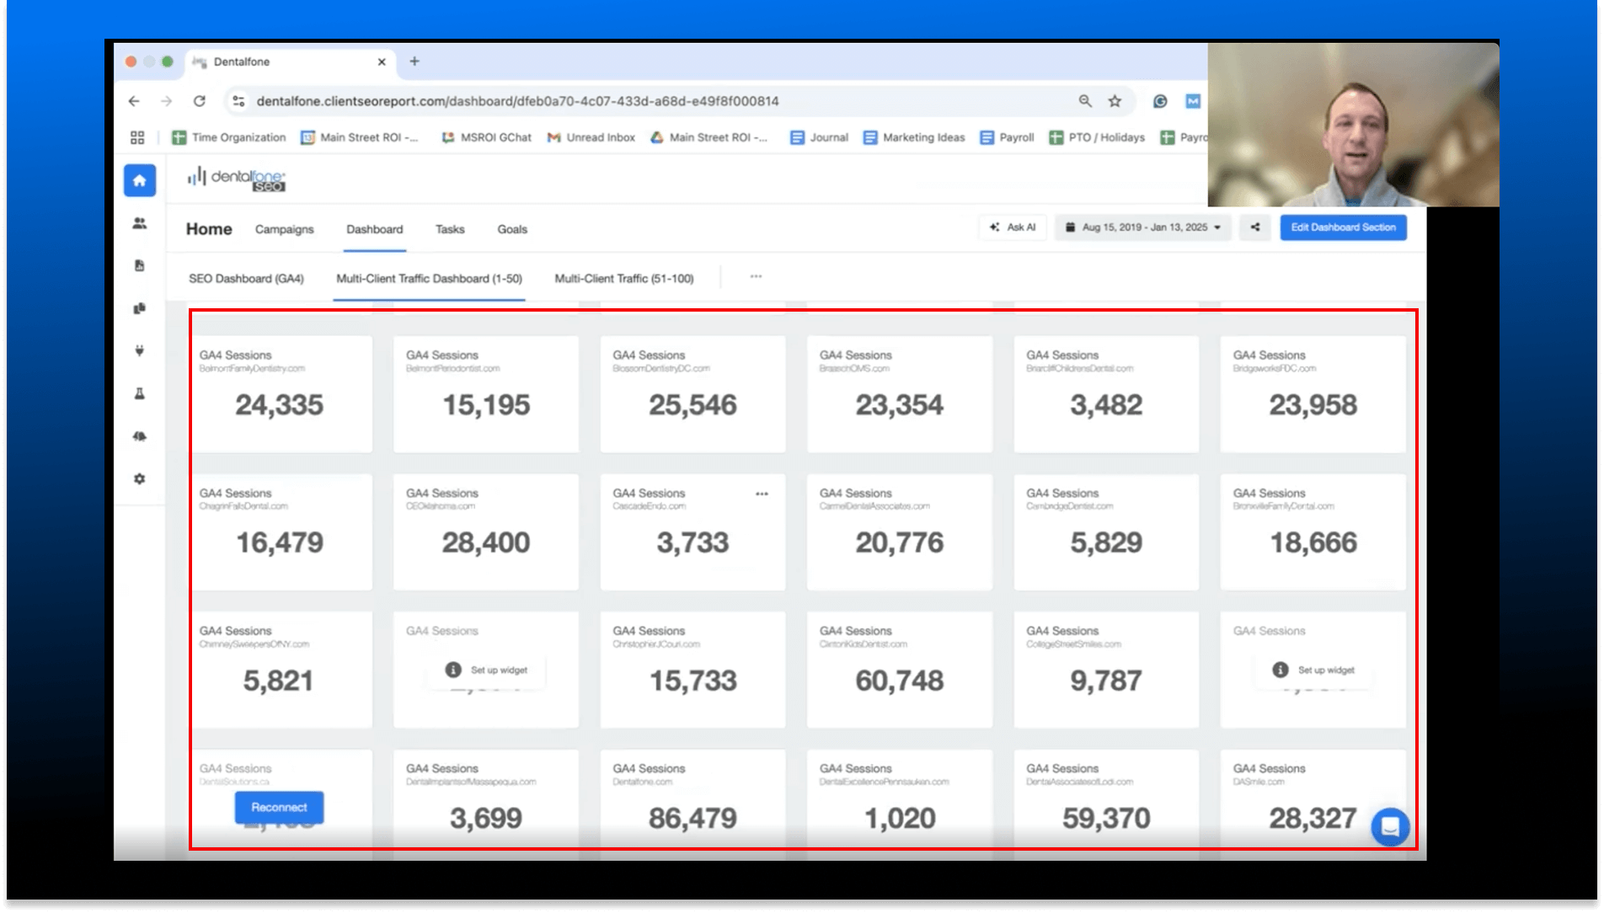Switch to the Campaigns tab
The height and width of the screenshot is (913, 1604).
click(285, 229)
